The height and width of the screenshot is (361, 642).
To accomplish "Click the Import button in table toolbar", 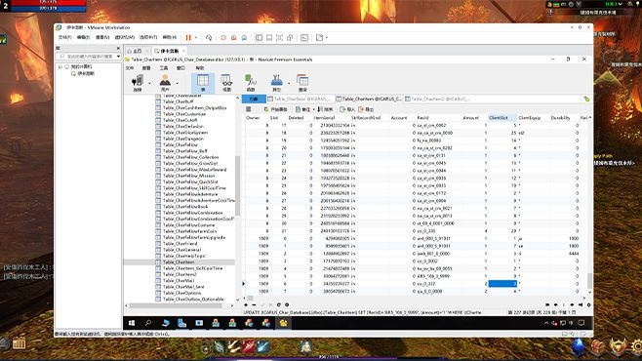I will point(347,109).
